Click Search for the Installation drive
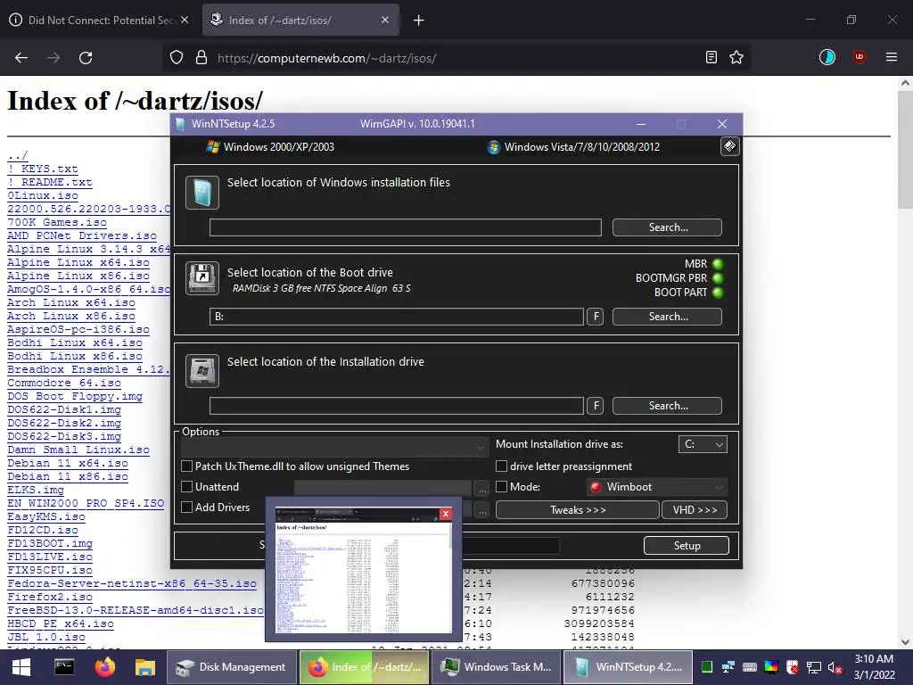 coord(667,406)
